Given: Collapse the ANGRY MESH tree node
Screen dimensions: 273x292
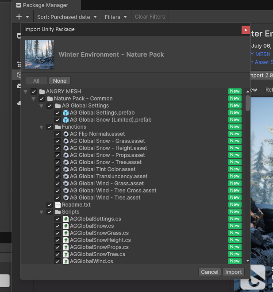Looking at the screenshot, I should coord(26,92).
